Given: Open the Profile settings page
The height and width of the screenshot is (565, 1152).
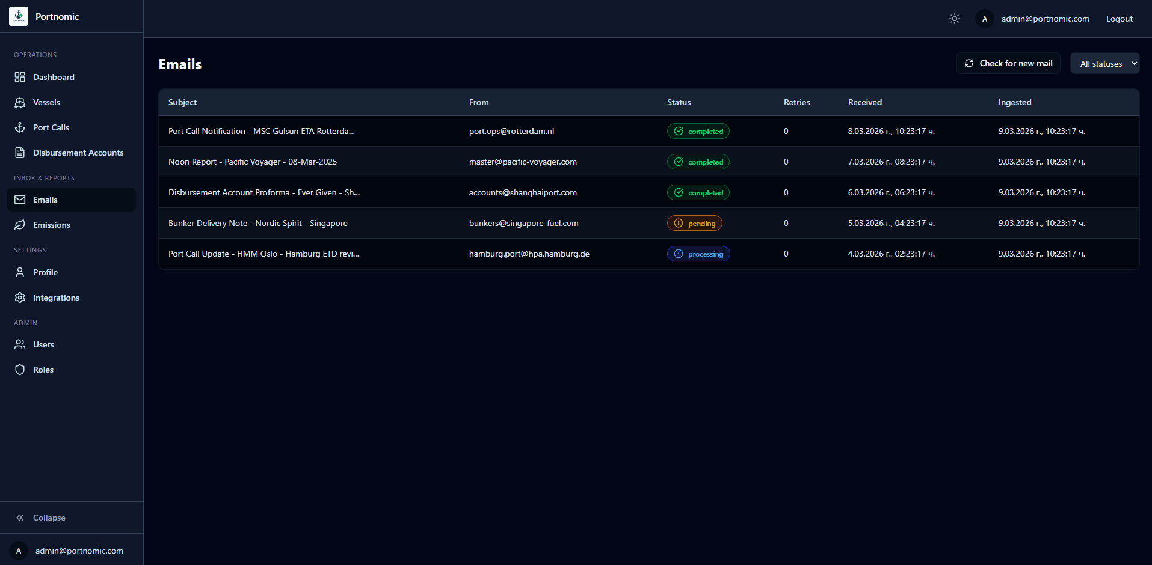Looking at the screenshot, I should [x=45, y=272].
